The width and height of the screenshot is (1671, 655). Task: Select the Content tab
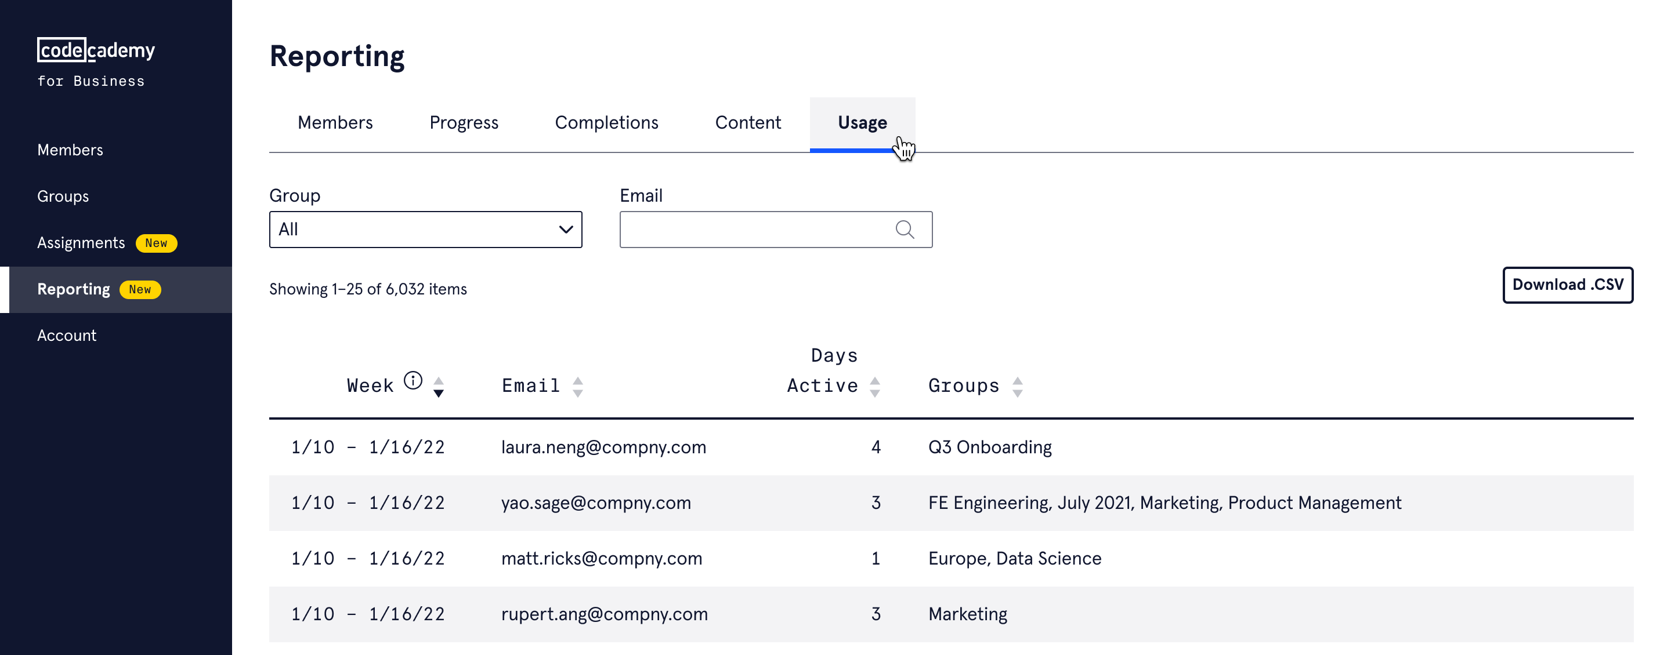point(747,123)
